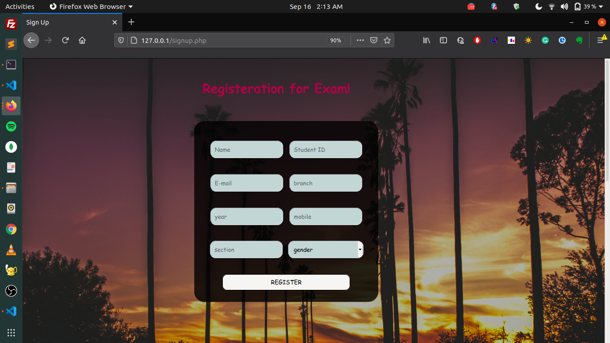This screenshot has width=610, height=343.
Task: Save page to Pocket
Action: [x=374, y=40]
